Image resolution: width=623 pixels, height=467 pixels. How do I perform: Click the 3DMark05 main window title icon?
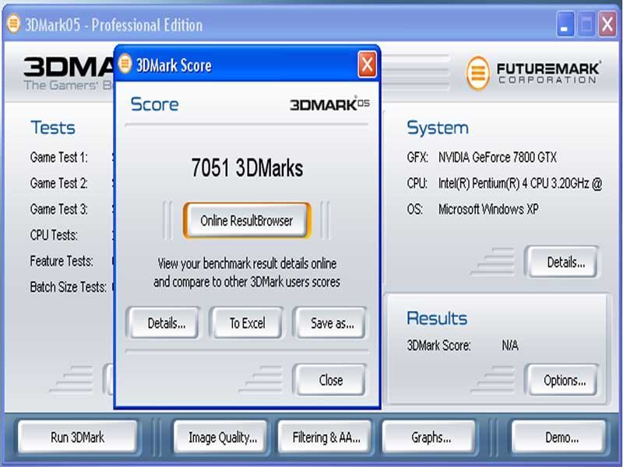click(13, 23)
